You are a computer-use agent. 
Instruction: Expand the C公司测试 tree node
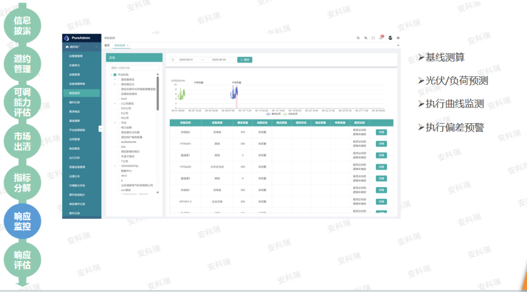point(115,103)
